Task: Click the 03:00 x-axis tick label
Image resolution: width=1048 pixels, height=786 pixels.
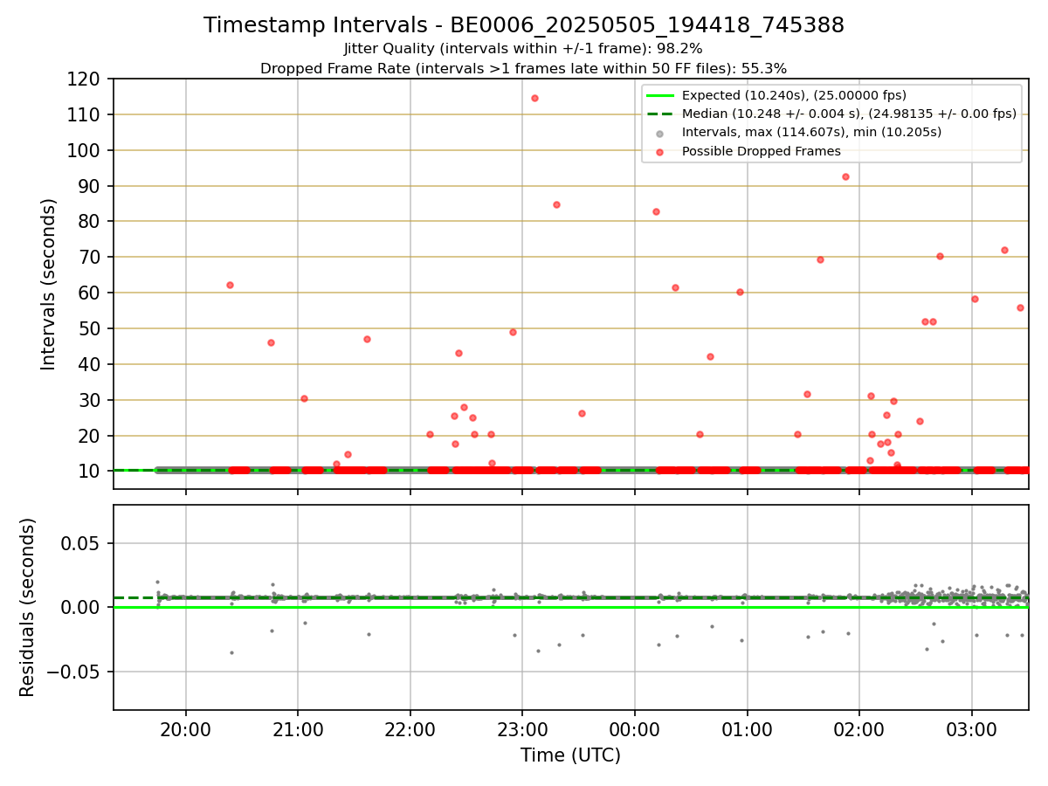Action: (x=972, y=728)
